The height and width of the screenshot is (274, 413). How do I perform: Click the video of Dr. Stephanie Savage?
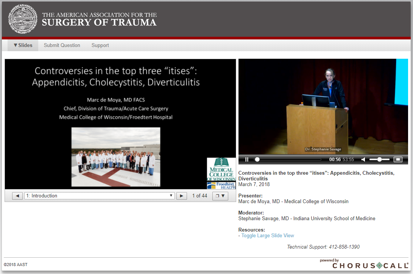point(323,106)
